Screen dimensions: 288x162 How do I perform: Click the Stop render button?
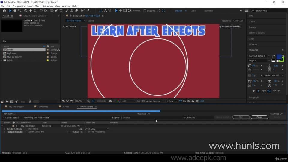241,117
